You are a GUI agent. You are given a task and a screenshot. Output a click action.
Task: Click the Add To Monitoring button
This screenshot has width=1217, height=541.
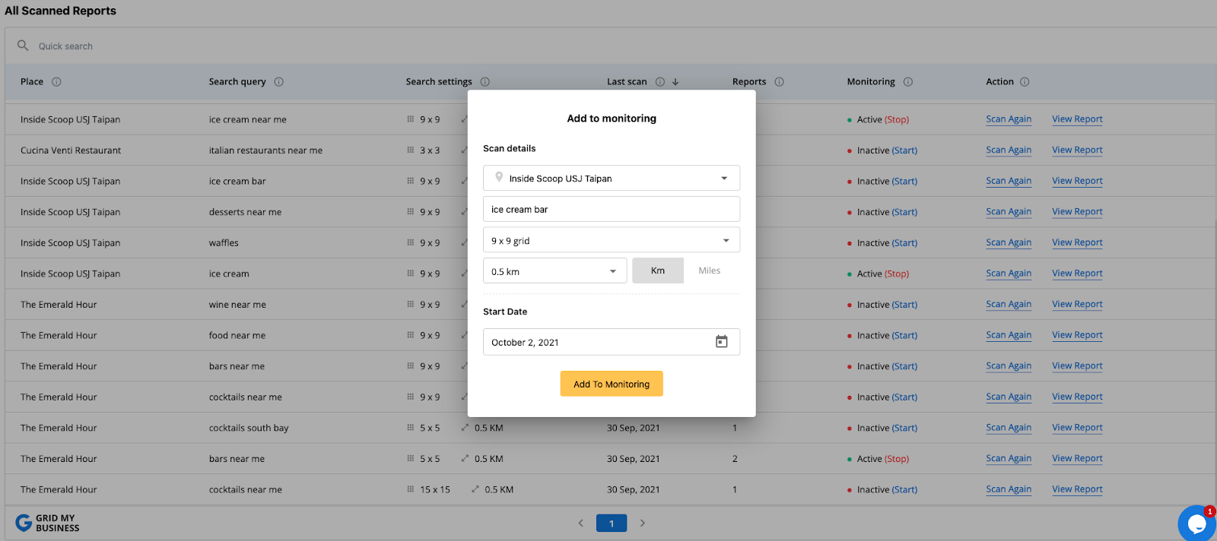point(612,384)
